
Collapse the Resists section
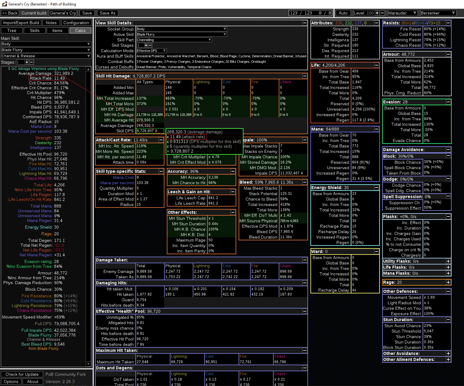click(448, 23)
